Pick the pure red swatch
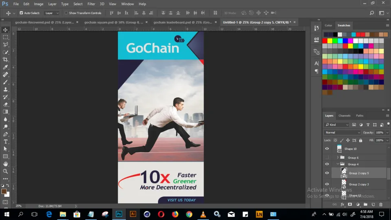Screen dimensions: 391x220 (325, 41)
